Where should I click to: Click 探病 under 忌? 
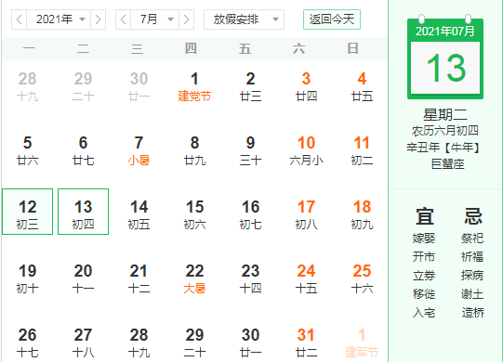472,276
